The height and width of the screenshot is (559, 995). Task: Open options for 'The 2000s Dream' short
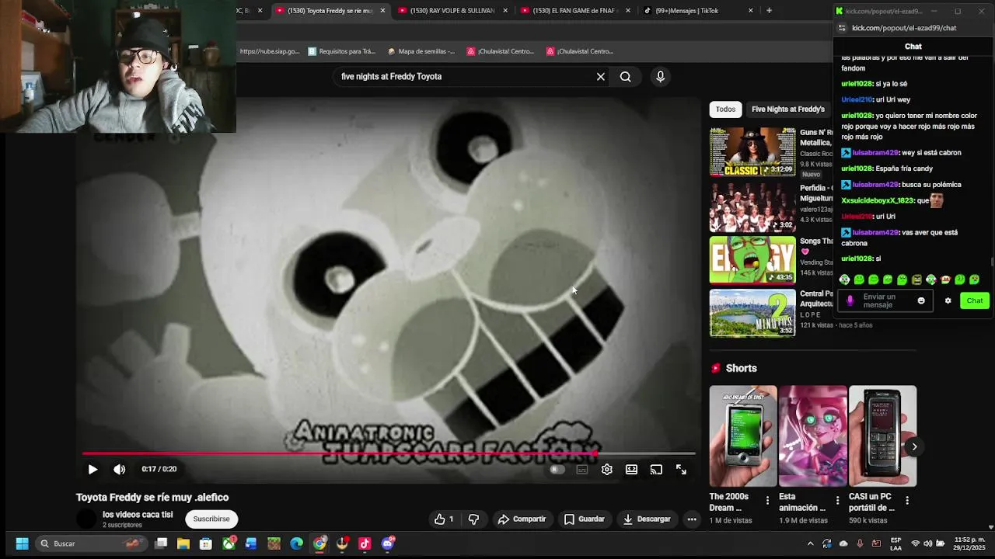pos(767,501)
